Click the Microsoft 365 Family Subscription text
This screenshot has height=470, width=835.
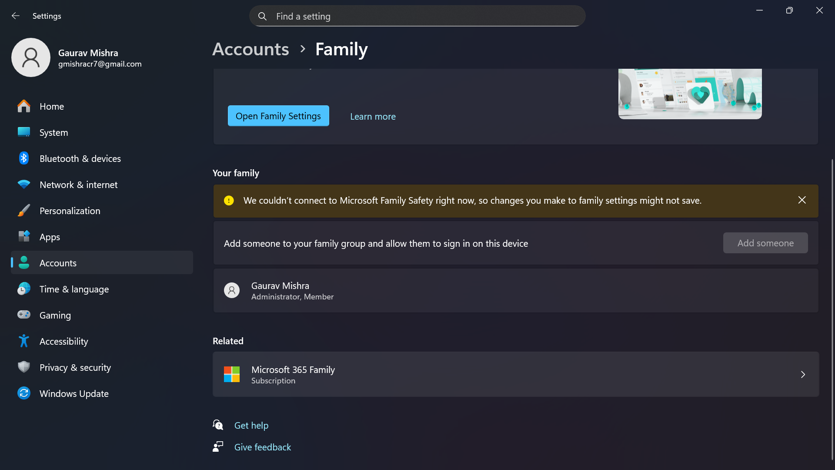point(293,375)
